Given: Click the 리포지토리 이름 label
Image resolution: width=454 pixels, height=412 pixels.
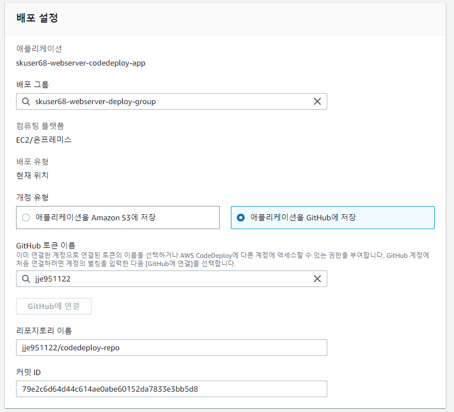Looking at the screenshot, I should pyautogui.click(x=44, y=330).
